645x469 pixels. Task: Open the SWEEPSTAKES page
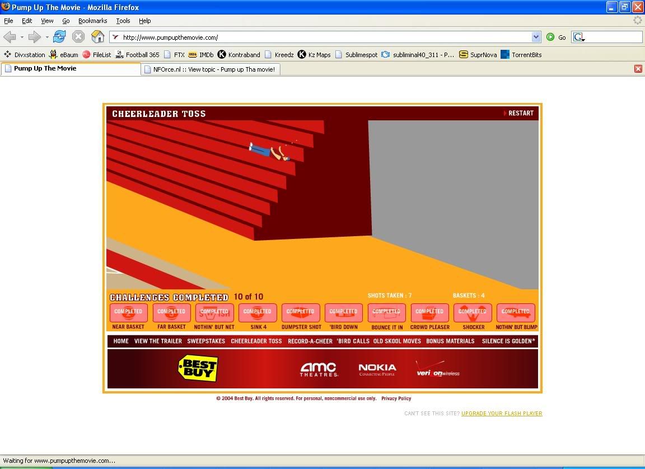(x=206, y=341)
